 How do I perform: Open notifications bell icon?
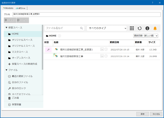155,28
